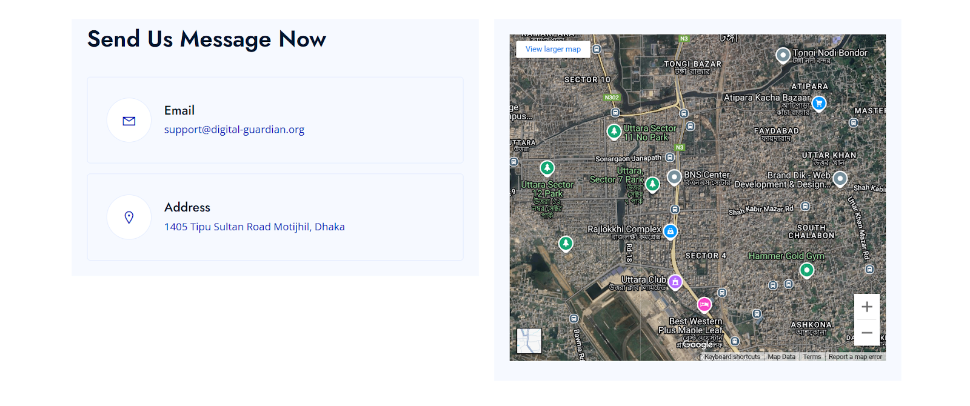The width and height of the screenshot is (970, 406).
Task: Click Send Us Message Now heading
Action: tap(207, 39)
